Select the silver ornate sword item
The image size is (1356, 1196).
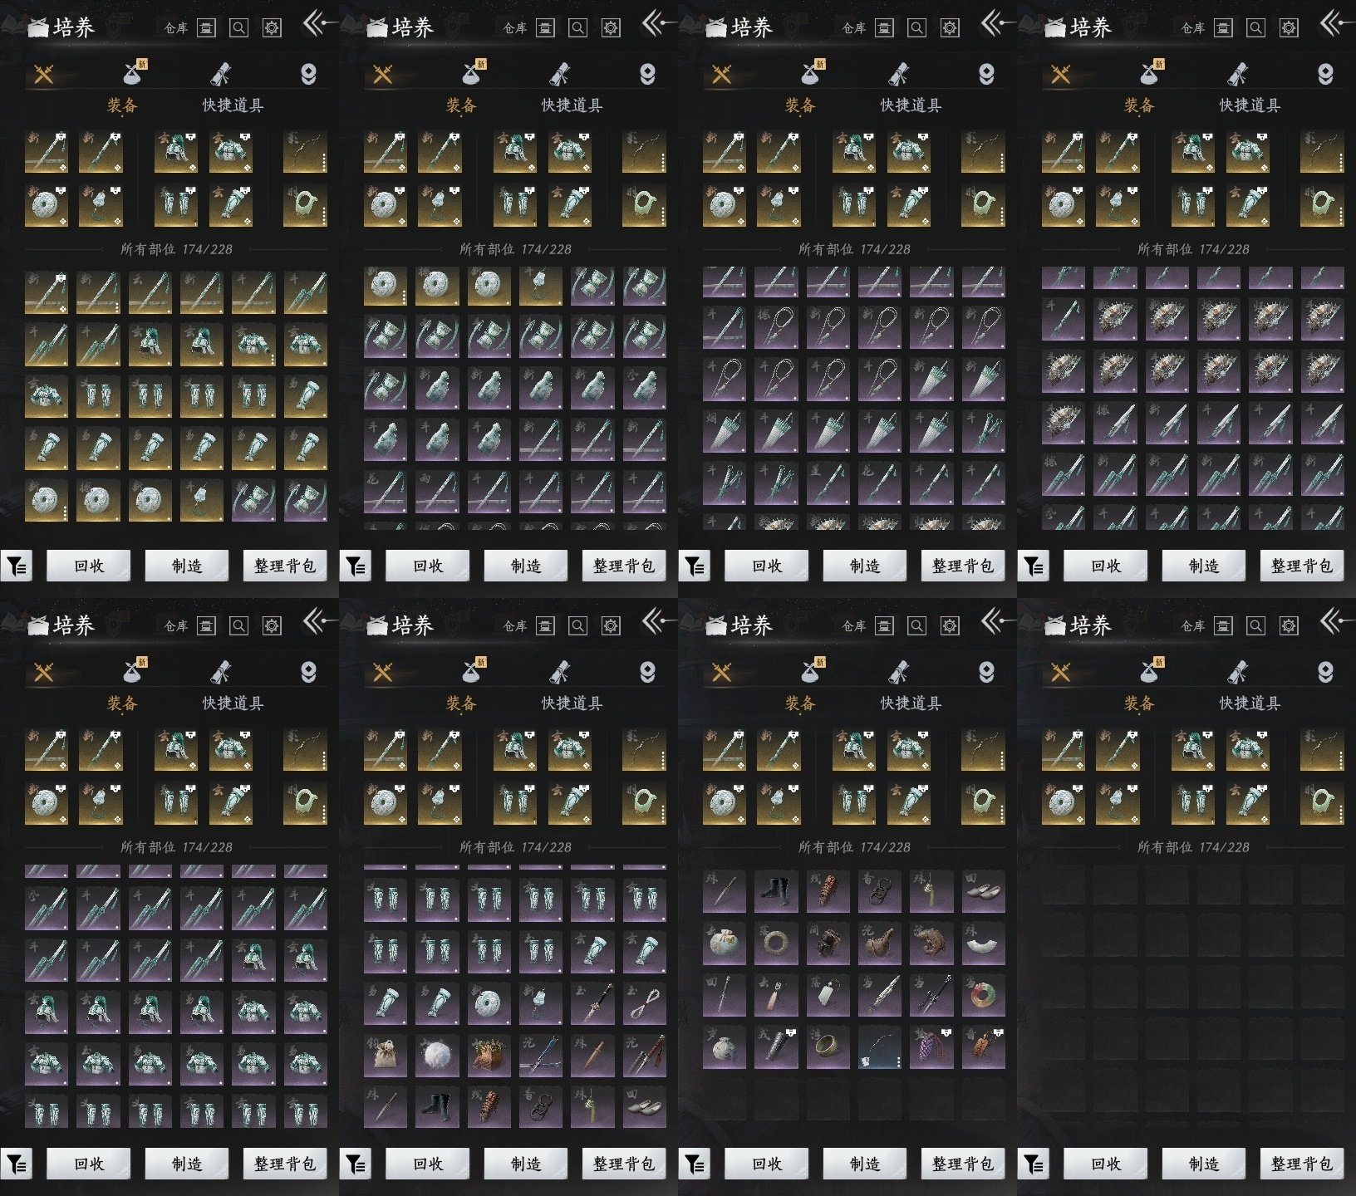tap(880, 995)
